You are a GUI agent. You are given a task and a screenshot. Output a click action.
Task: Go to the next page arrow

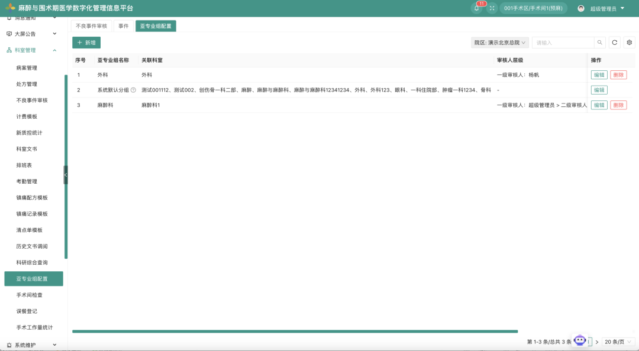(597, 342)
